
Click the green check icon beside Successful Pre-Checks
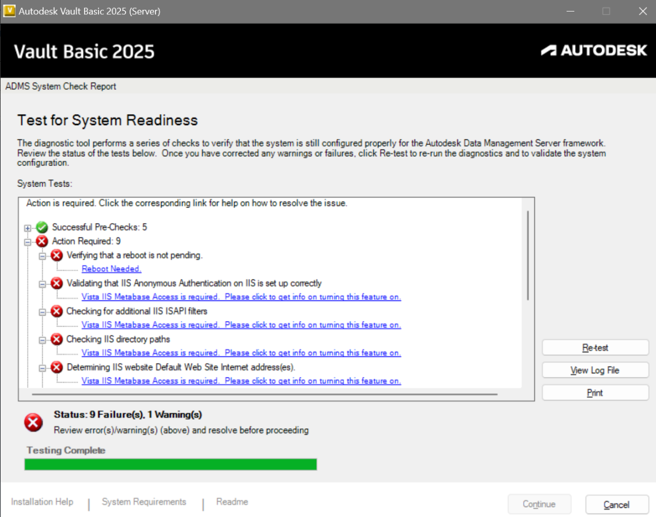coord(41,227)
